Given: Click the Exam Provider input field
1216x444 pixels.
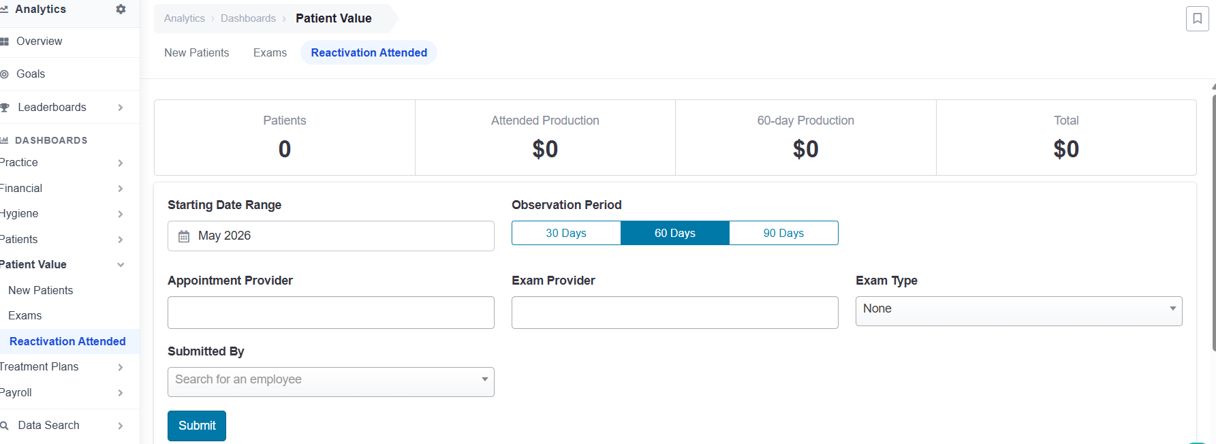Looking at the screenshot, I should point(675,313).
